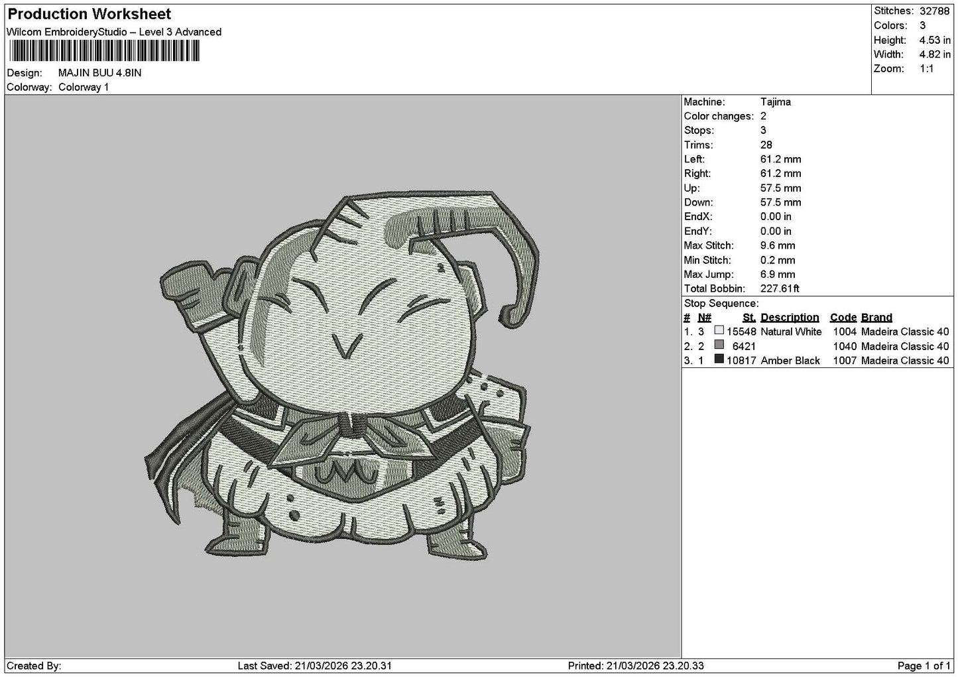The width and height of the screenshot is (958, 677).
Task: Select the height value '4.53 in'
Action: pos(935,40)
